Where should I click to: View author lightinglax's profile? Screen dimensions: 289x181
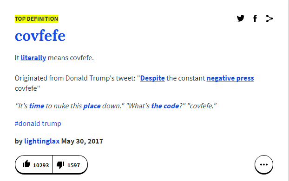42,141
